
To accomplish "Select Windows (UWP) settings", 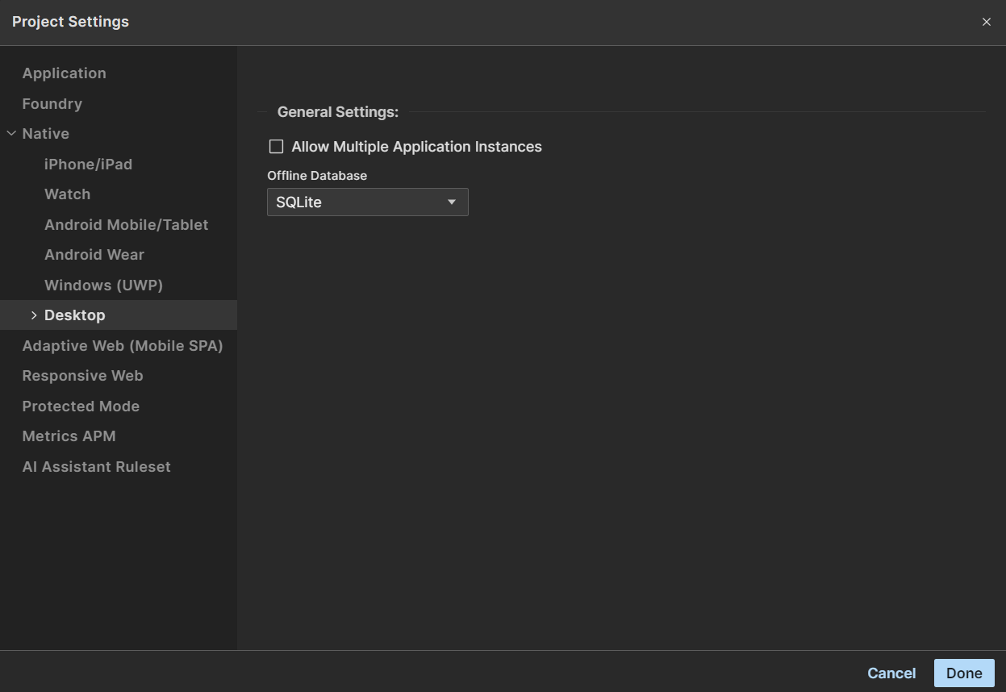I will pyautogui.click(x=103, y=286).
